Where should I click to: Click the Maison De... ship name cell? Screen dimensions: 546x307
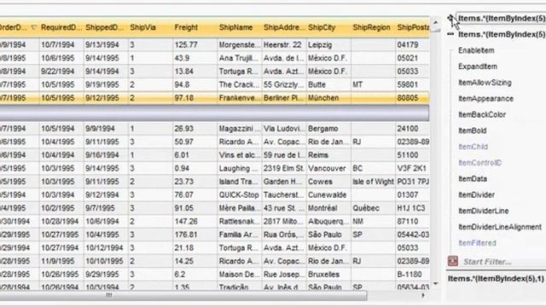[x=239, y=275]
